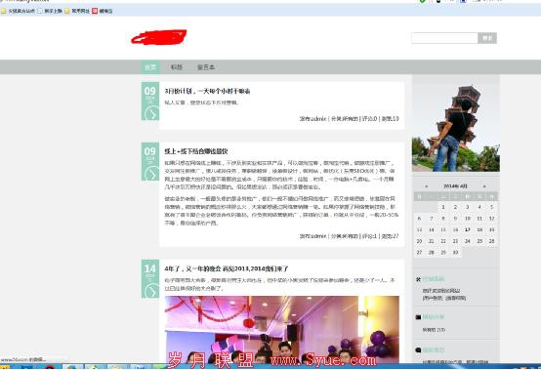Go to next month in the calendar

pos(484,186)
